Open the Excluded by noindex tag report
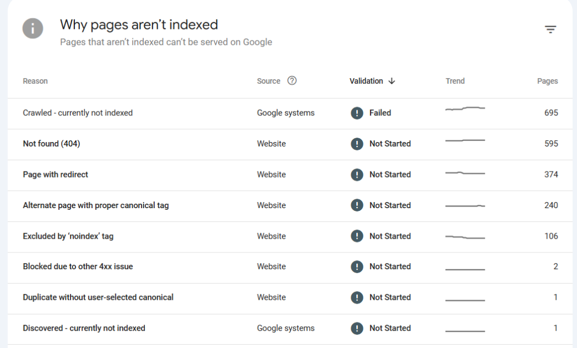 click(x=69, y=236)
